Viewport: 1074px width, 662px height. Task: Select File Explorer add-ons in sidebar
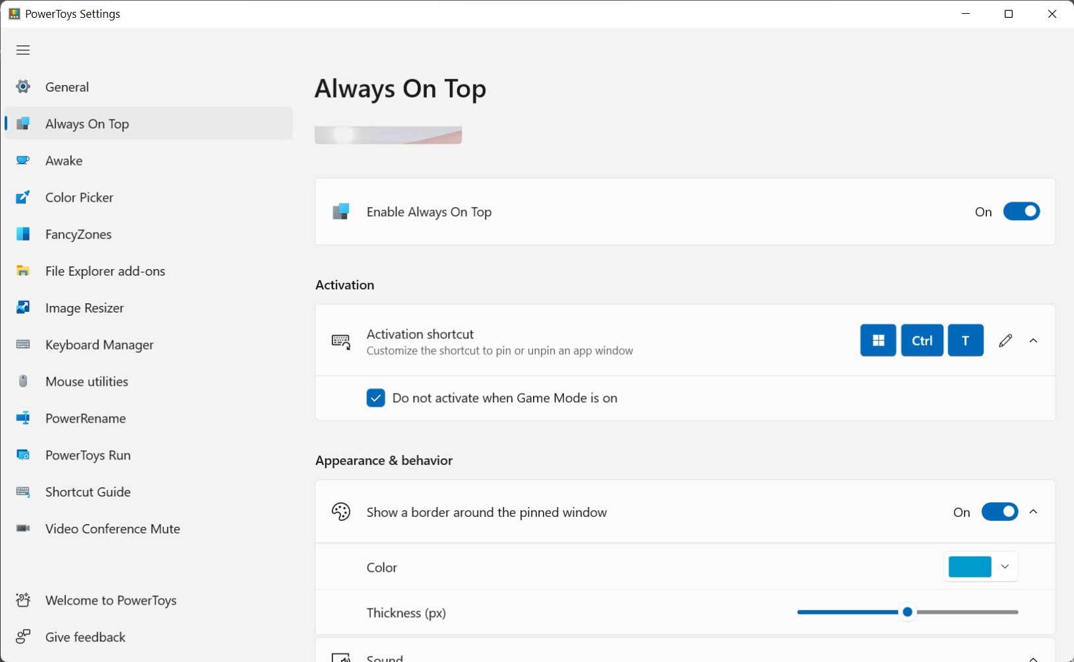[148, 271]
